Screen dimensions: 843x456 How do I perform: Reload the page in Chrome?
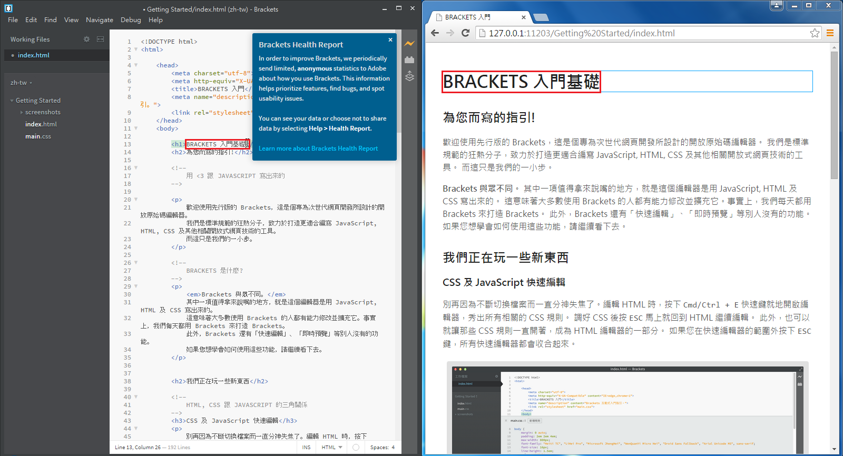pos(465,33)
